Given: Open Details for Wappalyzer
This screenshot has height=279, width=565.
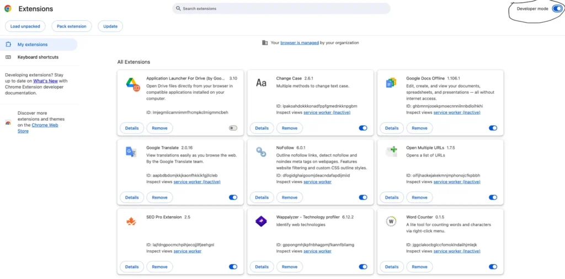Looking at the screenshot, I should click(x=262, y=267).
